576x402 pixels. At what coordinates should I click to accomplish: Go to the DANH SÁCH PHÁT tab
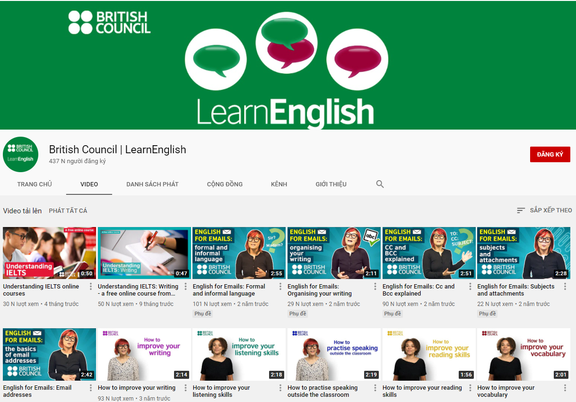[152, 184]
